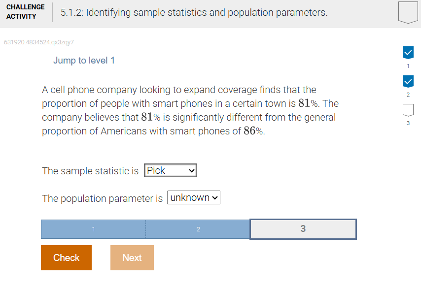The height and width of the screenshot is (290, 421).
Task: Open the "Jump to level 1" link
Action: (84, 60)
